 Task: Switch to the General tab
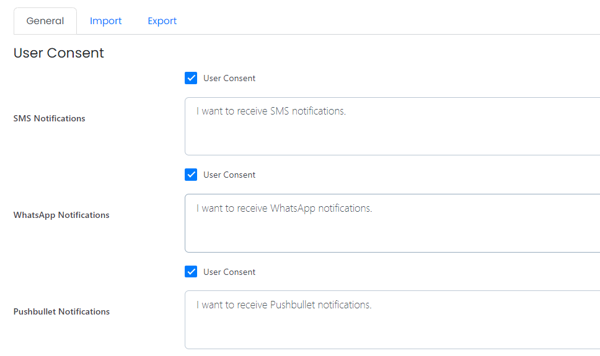pos(45,21)
